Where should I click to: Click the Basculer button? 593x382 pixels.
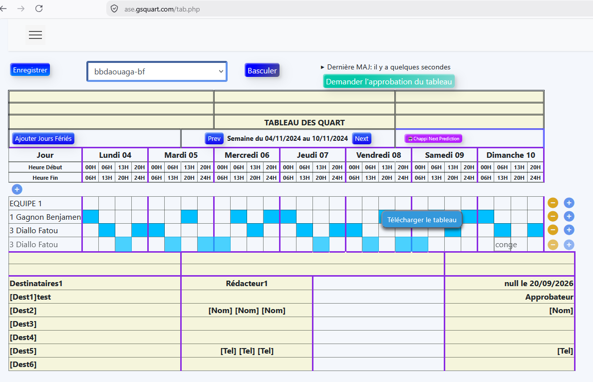pyautogui.click(x=262, y=70)
